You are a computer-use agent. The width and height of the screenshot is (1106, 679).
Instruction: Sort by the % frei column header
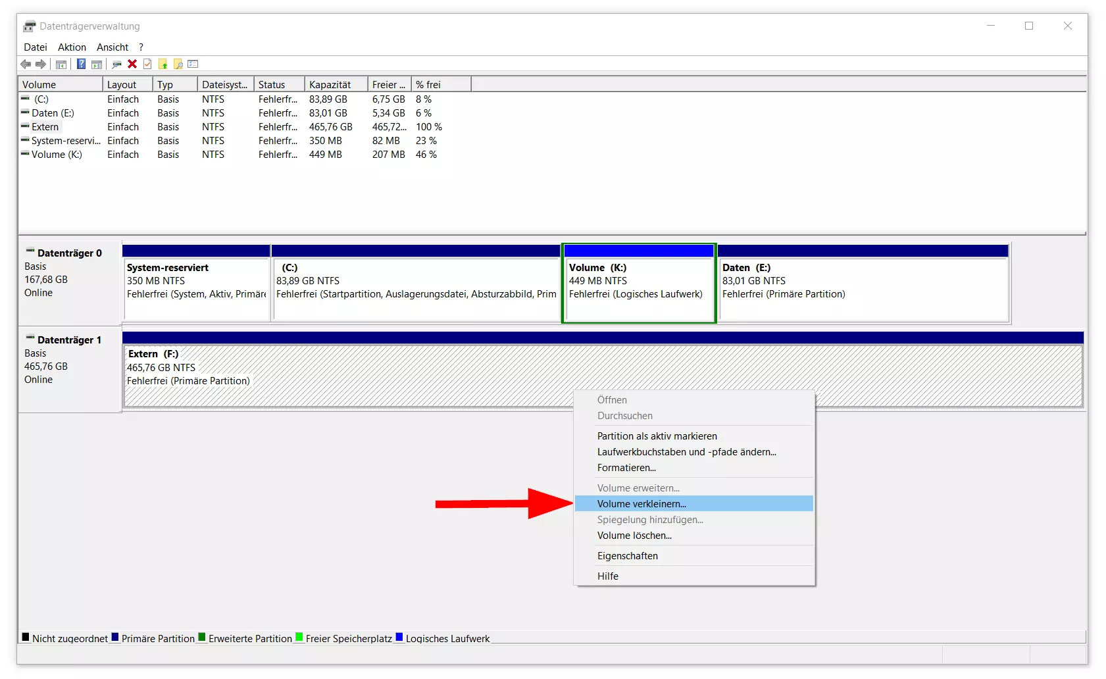[441, 84]
